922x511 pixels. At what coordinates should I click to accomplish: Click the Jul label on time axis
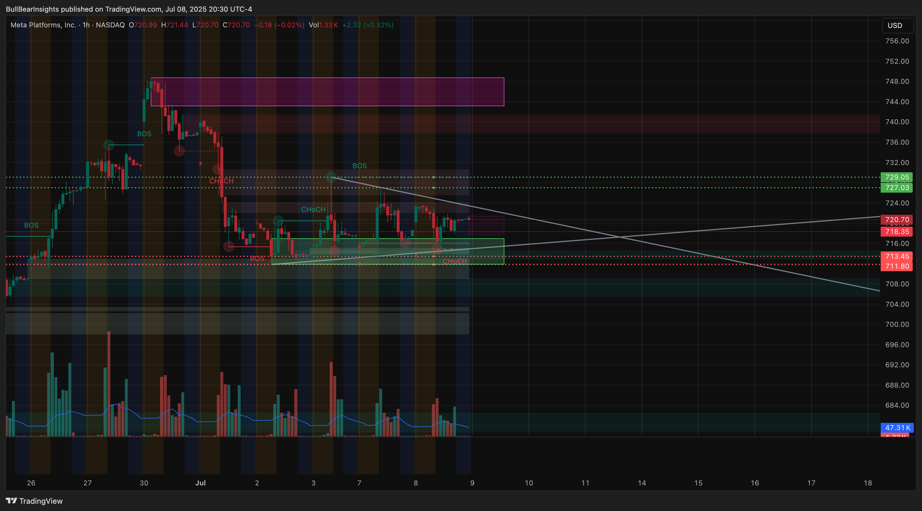(201, 483)
